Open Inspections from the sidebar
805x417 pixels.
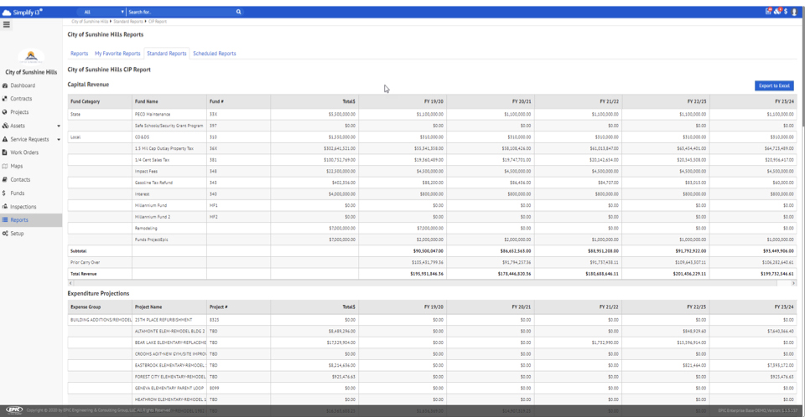tap(23, 206)
